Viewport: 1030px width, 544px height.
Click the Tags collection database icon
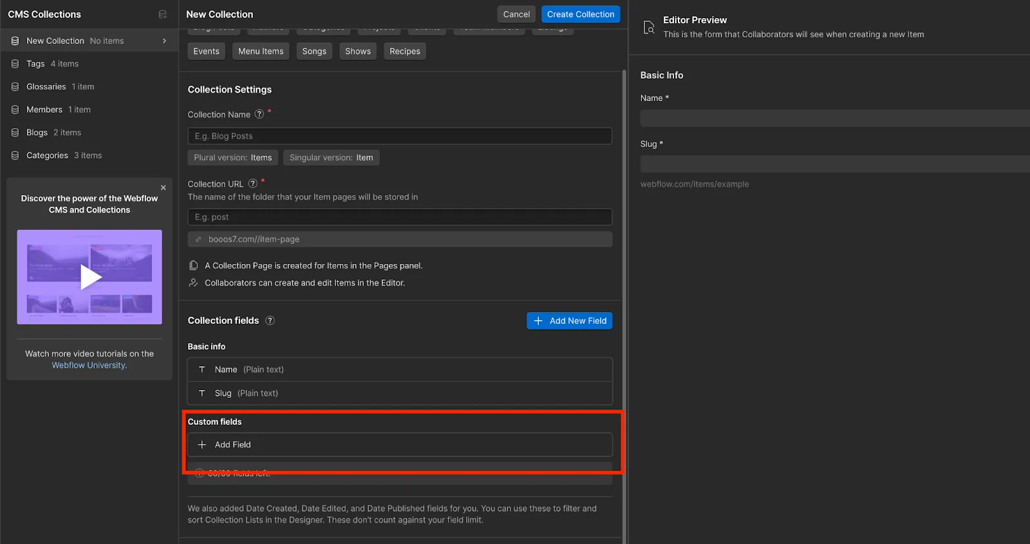click(x=15, y=64)
